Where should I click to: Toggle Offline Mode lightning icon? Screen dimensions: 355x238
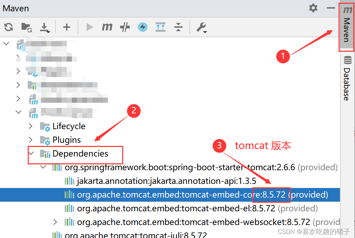[x=143, y=27]
